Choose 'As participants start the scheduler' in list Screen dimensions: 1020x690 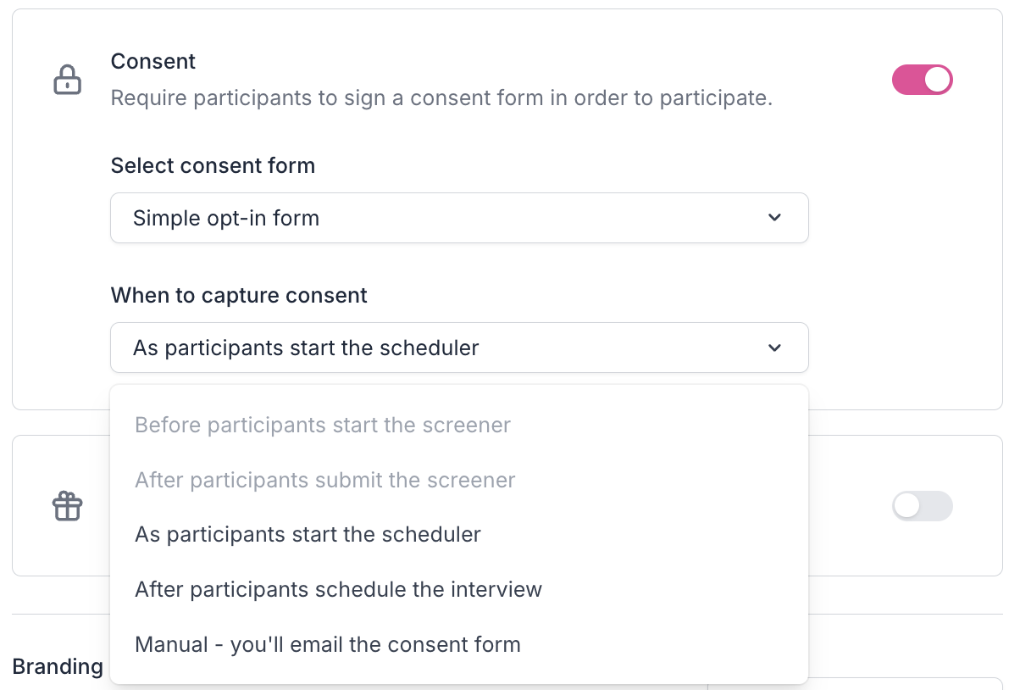(308, 535)
